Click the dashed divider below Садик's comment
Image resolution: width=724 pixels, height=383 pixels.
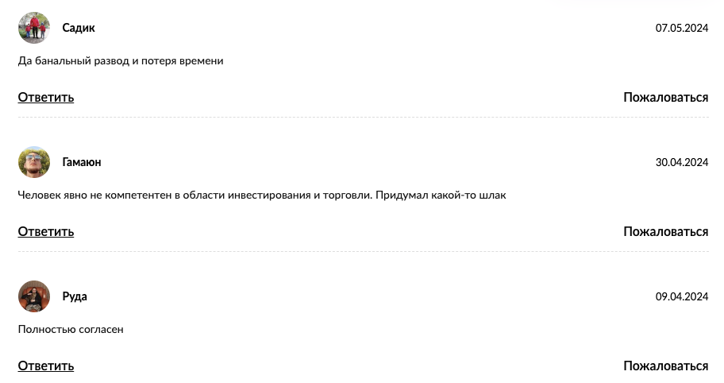(363, 118)
